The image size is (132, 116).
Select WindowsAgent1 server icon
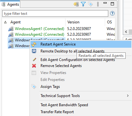coord(11,29)
